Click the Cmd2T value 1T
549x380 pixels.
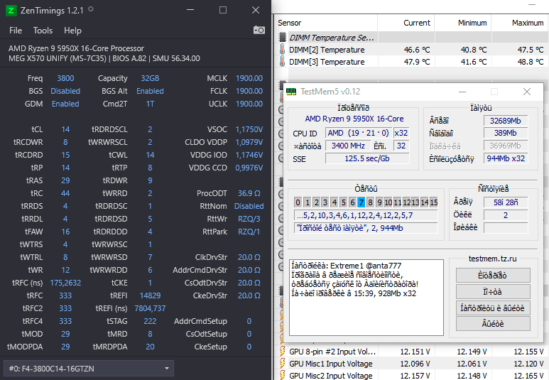[150, 104]
